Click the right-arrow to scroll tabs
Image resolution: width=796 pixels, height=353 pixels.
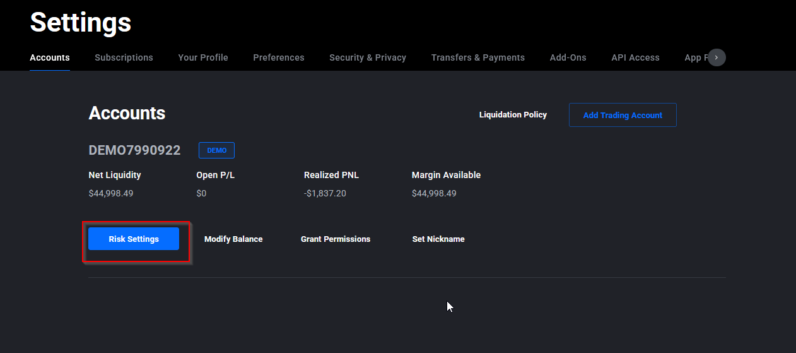click(717, 57)
